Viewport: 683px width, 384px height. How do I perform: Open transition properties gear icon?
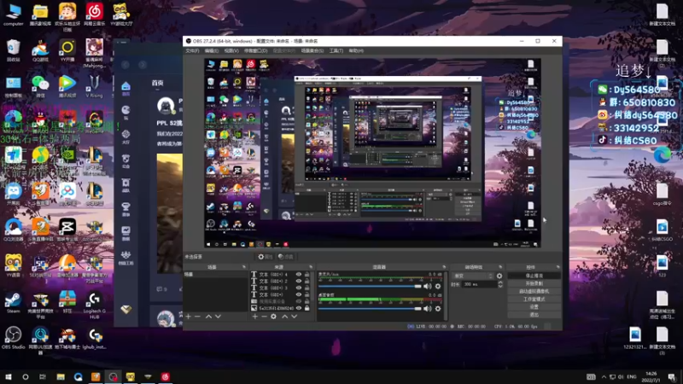499,276
